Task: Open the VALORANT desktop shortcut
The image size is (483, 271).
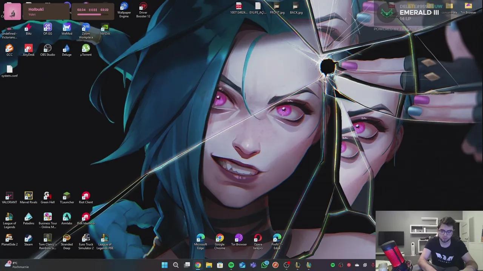Action: [9, 198]
